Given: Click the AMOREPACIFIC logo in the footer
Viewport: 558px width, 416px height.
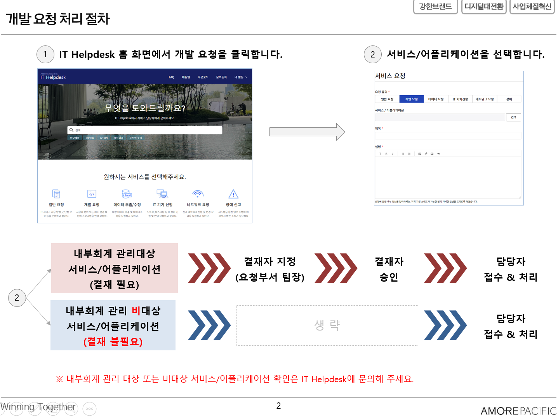Looking at the screenshot, I should [518, 411].
